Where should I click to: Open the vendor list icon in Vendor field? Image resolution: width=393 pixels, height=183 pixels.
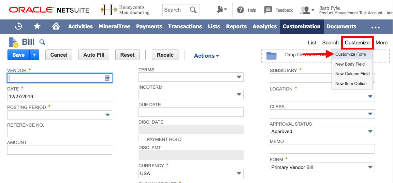[x=107, y=78]
